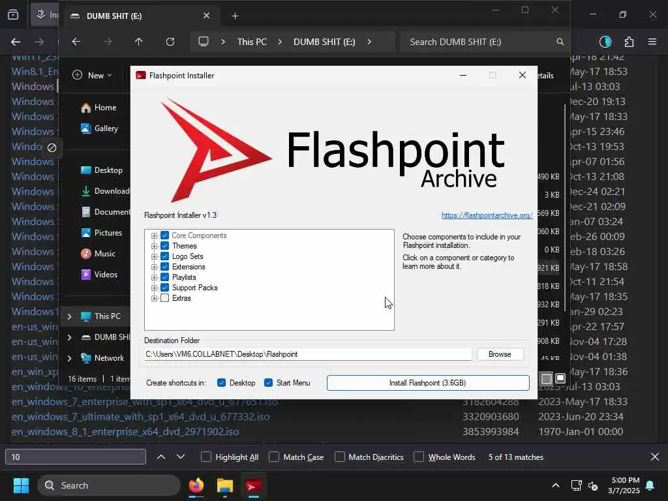Click the Destination Folder path field
The width and height of the screenshot is (668, 501).
pos(308,354)
